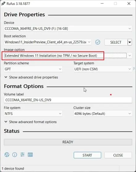Click the ISO checksum checkmark icon
The image size is (136, 172).
tap(97, 42)
